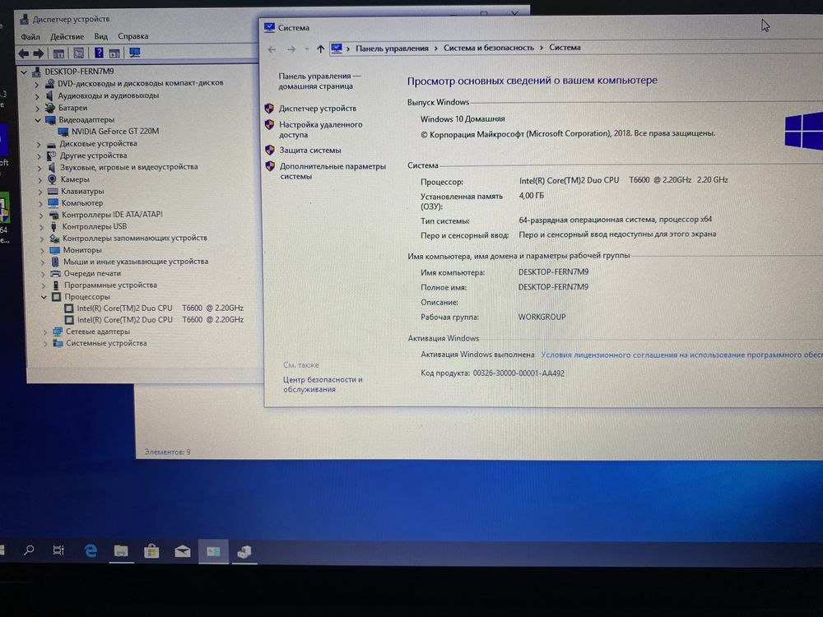This screenshot has width=823, height=617.
Task: Select the Программные устройства category
Action: (110, 285)
